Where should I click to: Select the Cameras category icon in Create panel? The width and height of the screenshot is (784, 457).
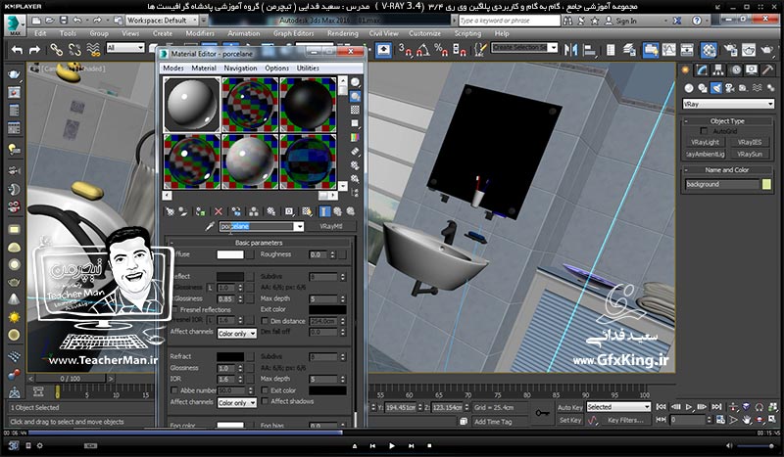click(729, 88)
